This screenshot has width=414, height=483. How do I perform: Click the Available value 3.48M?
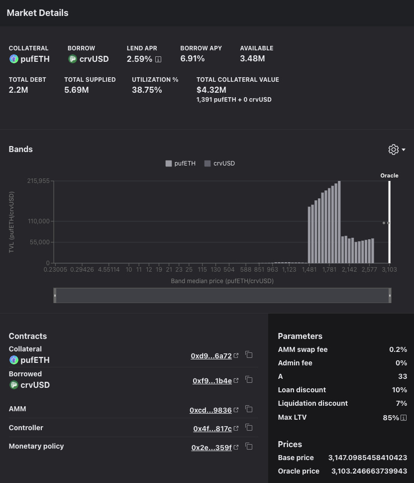coord(252,58)
